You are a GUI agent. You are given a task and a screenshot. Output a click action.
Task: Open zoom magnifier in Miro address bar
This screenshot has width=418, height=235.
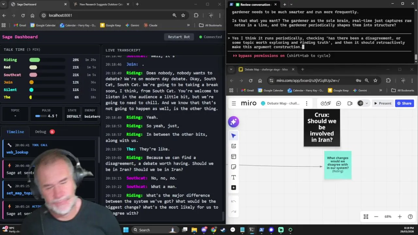367,81
